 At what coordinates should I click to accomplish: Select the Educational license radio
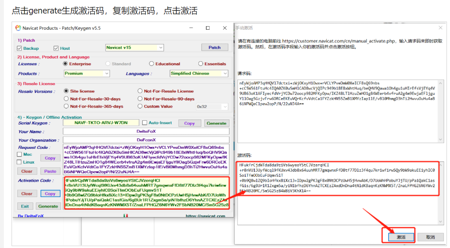pos(152,64)
